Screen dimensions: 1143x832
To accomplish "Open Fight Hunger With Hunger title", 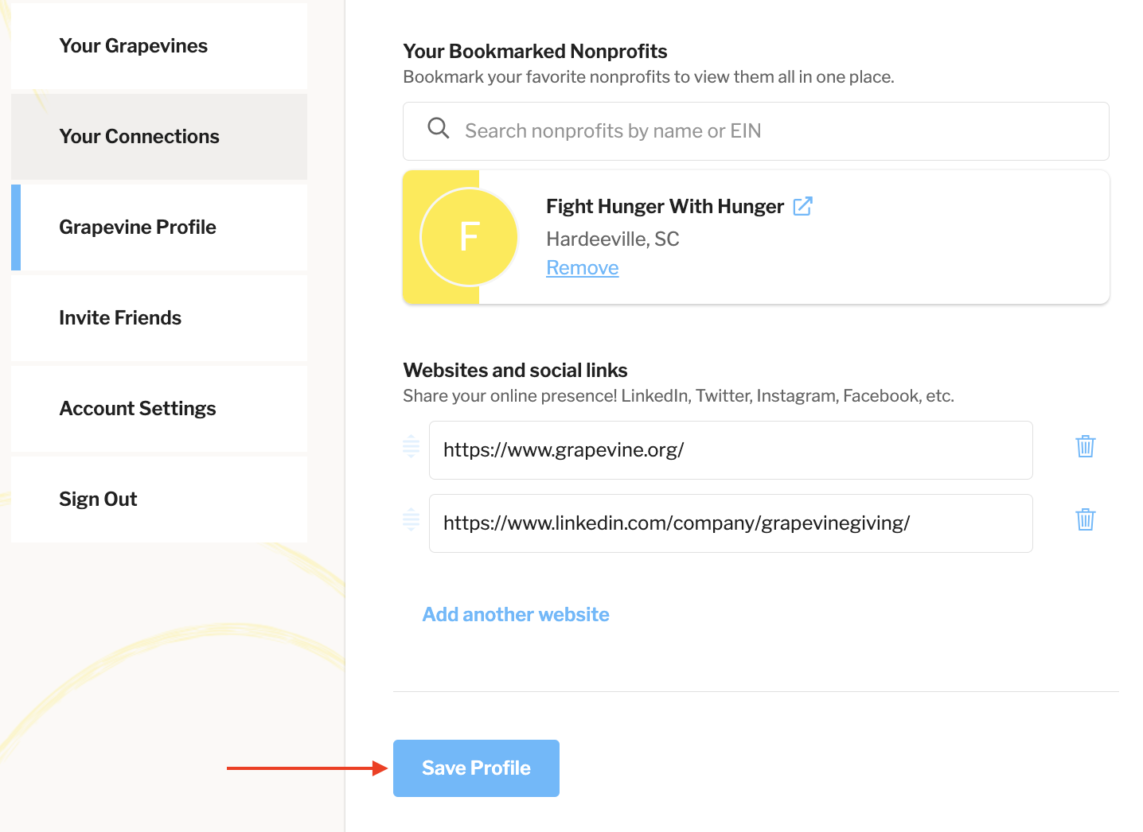I will pyautogui.click(x=665, y=207).
